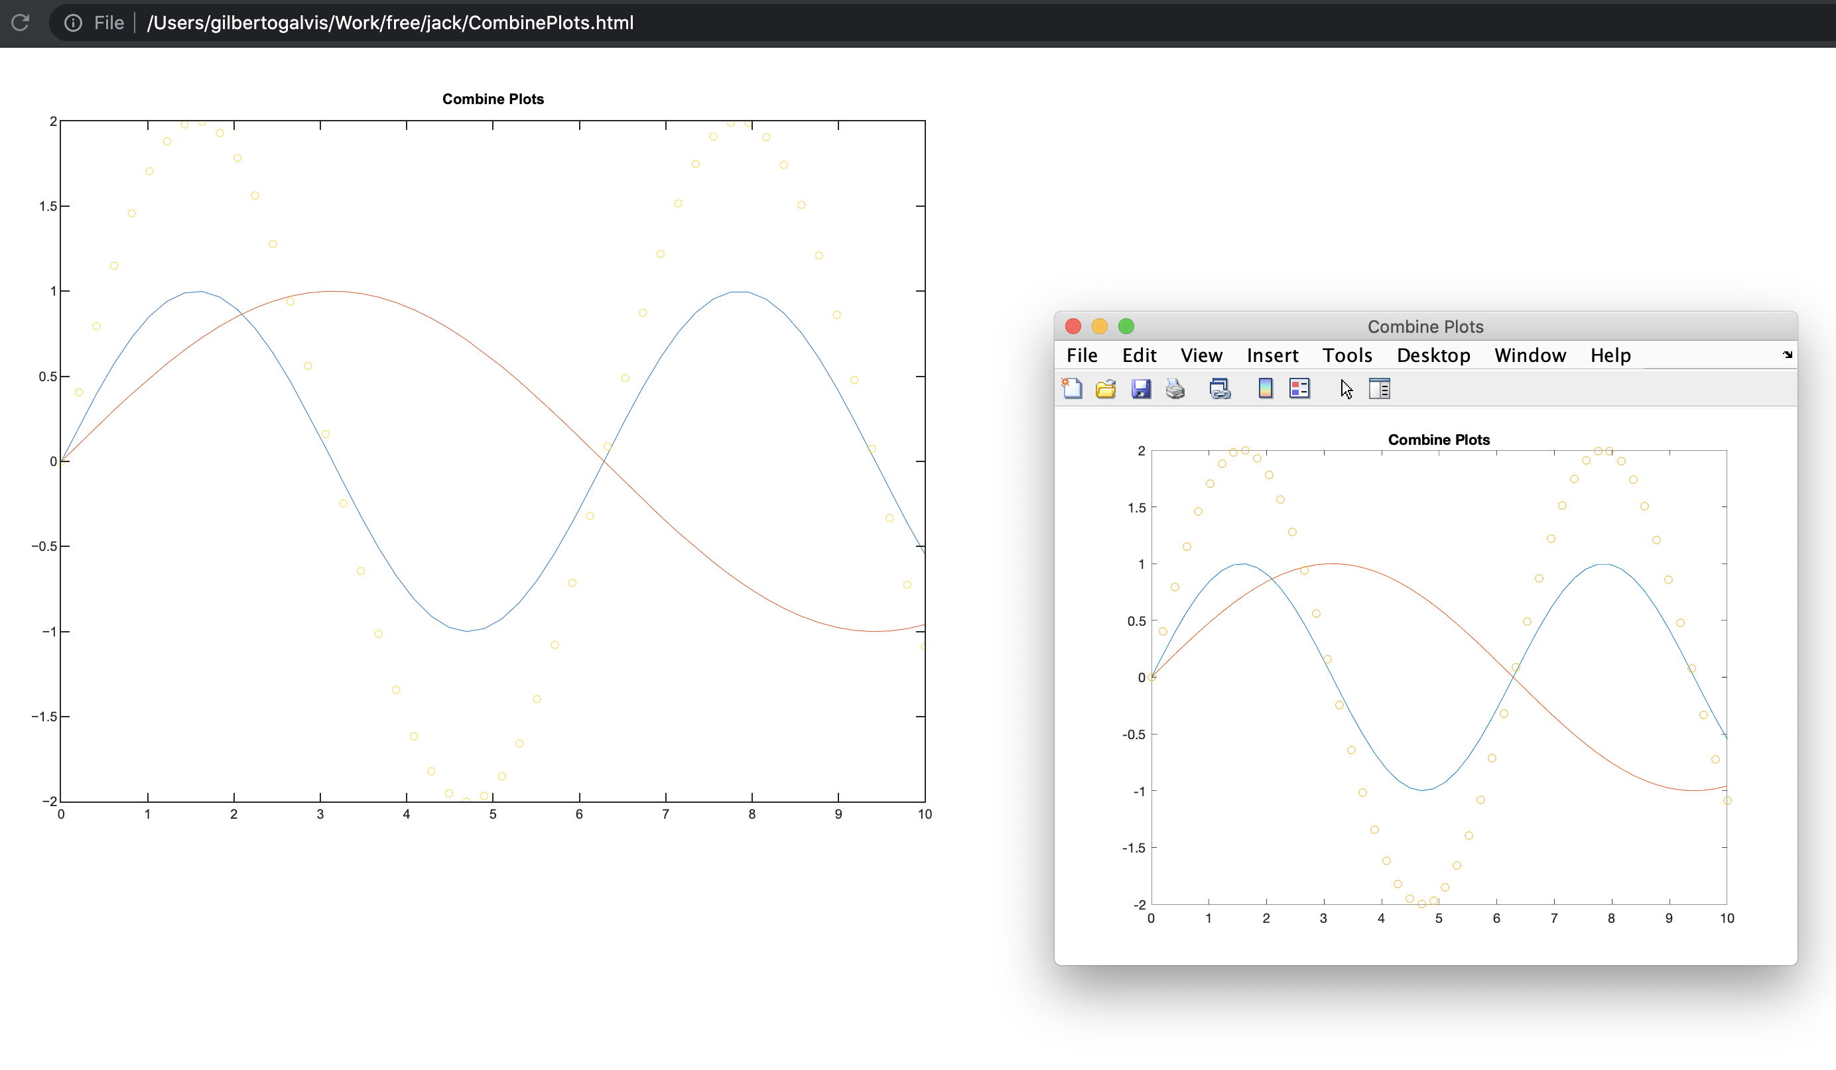Screen dimensions: 1836x1070
Task: Click the site info icon in address bar
Action: coord(73,23)
